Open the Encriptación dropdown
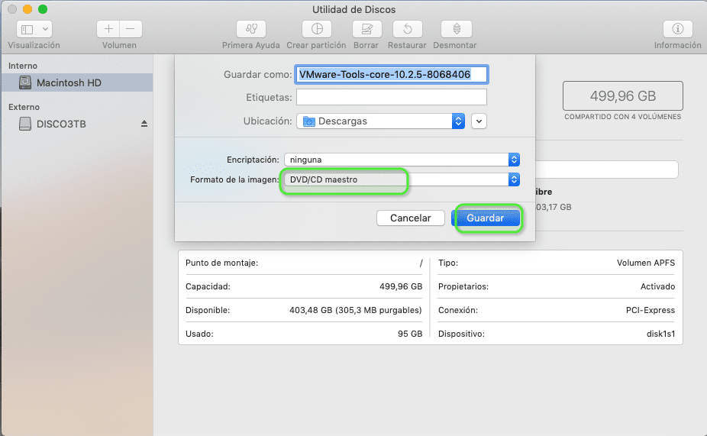707x436 pixels. (x=401, y=160)
